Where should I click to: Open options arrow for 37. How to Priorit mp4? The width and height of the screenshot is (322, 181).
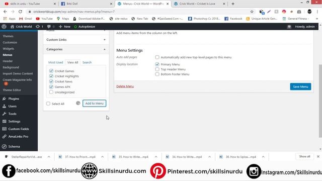102,157
